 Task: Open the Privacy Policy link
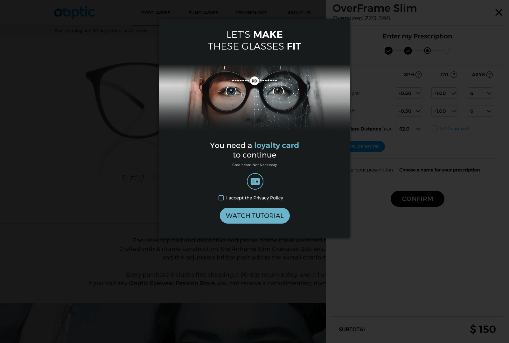[268, 198]
